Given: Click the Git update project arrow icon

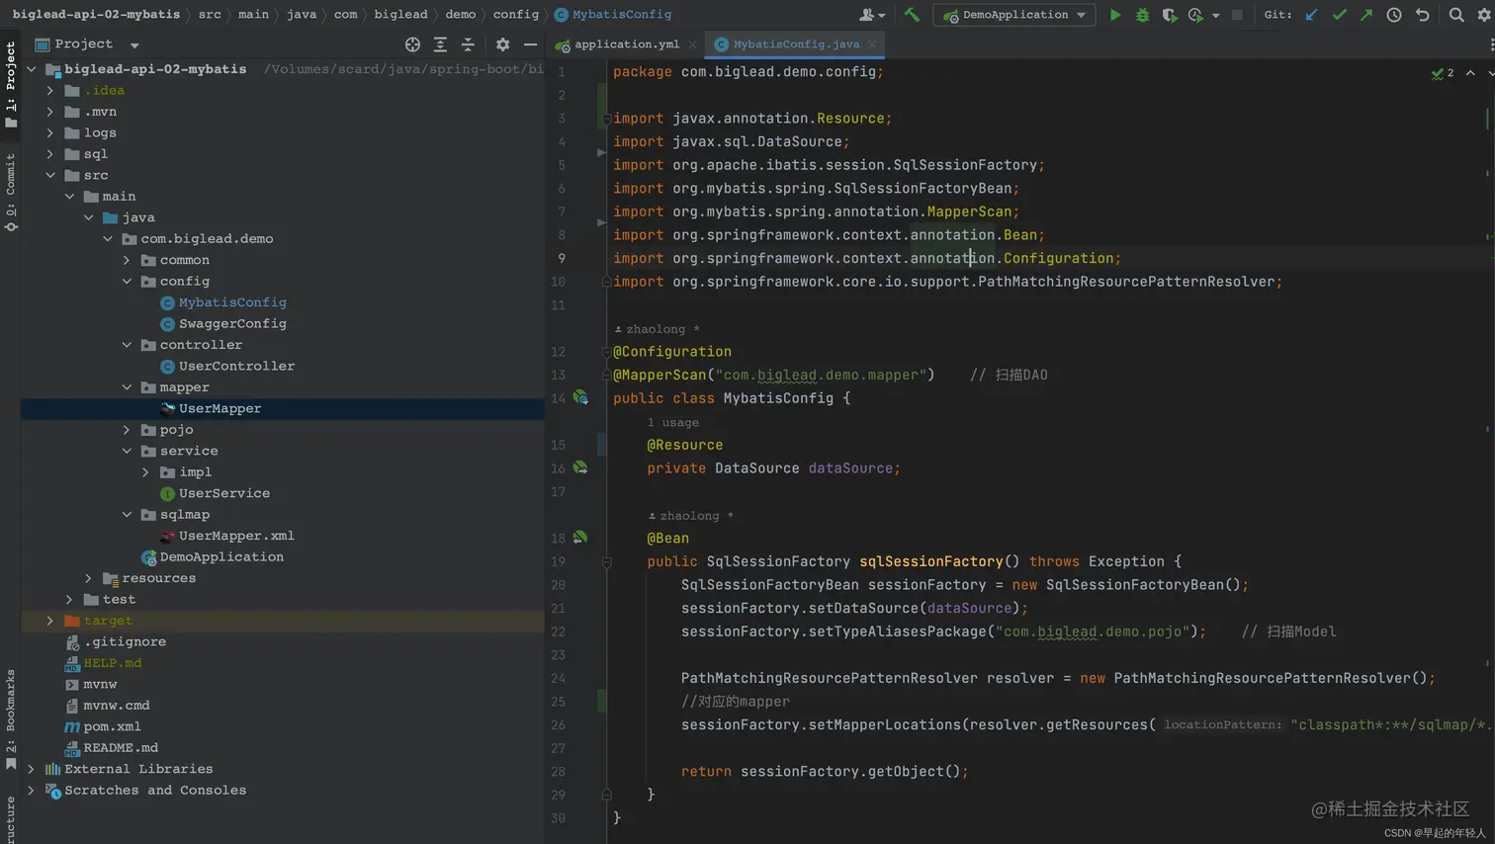Looking at the screenshot, I should (1311, 15).
